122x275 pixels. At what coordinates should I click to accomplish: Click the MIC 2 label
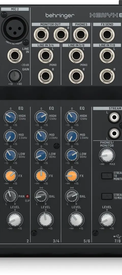(x=15, y=9)
